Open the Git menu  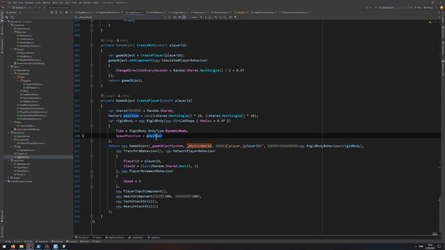(x=81, y=3)
